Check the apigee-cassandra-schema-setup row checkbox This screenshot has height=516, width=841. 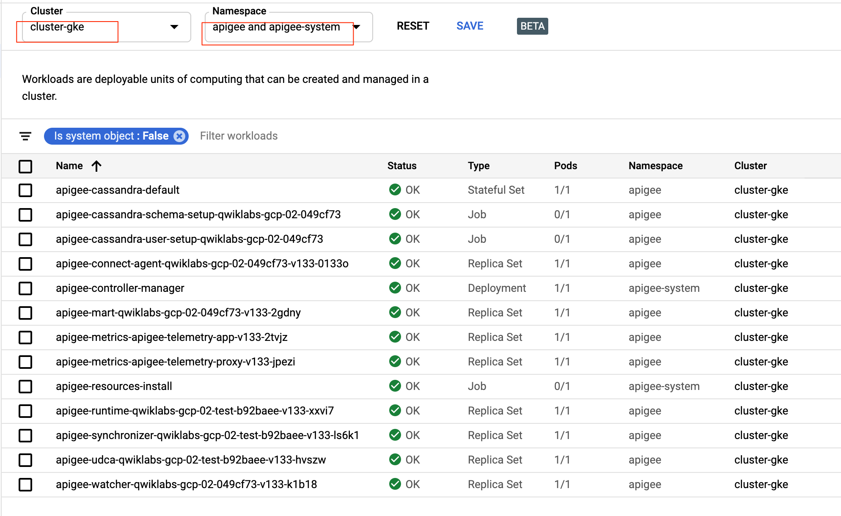[x=25, y=215]
